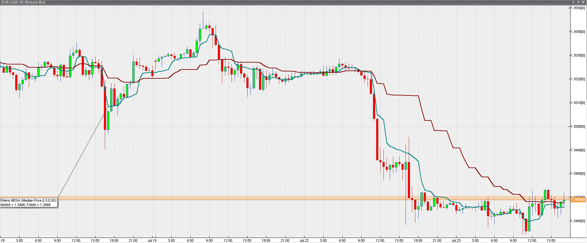Viewport: 587px width, 243px height.
Task: Click the 1.3520 price axis label
Action: [x=578, y=79]
